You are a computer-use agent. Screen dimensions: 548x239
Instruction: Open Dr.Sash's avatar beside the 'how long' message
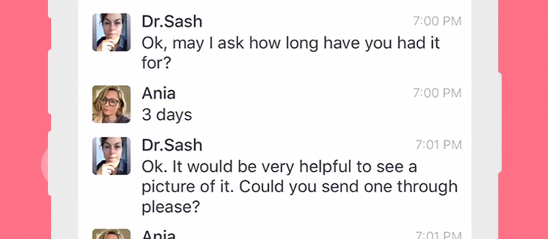tap(111, 32)
